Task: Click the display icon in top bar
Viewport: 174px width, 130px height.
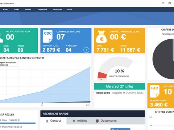Action: coord(170,3)
